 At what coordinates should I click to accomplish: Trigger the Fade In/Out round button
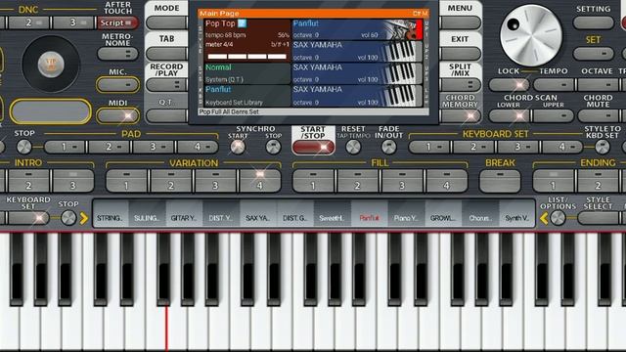[389, 148]
